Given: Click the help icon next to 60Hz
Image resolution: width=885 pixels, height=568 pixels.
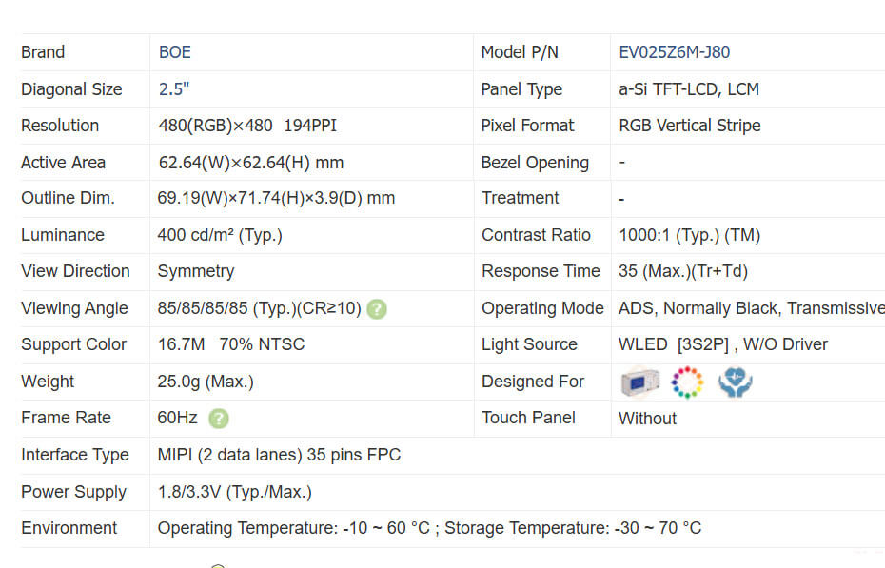Looking at the screenshot, I should coord(219,418).
